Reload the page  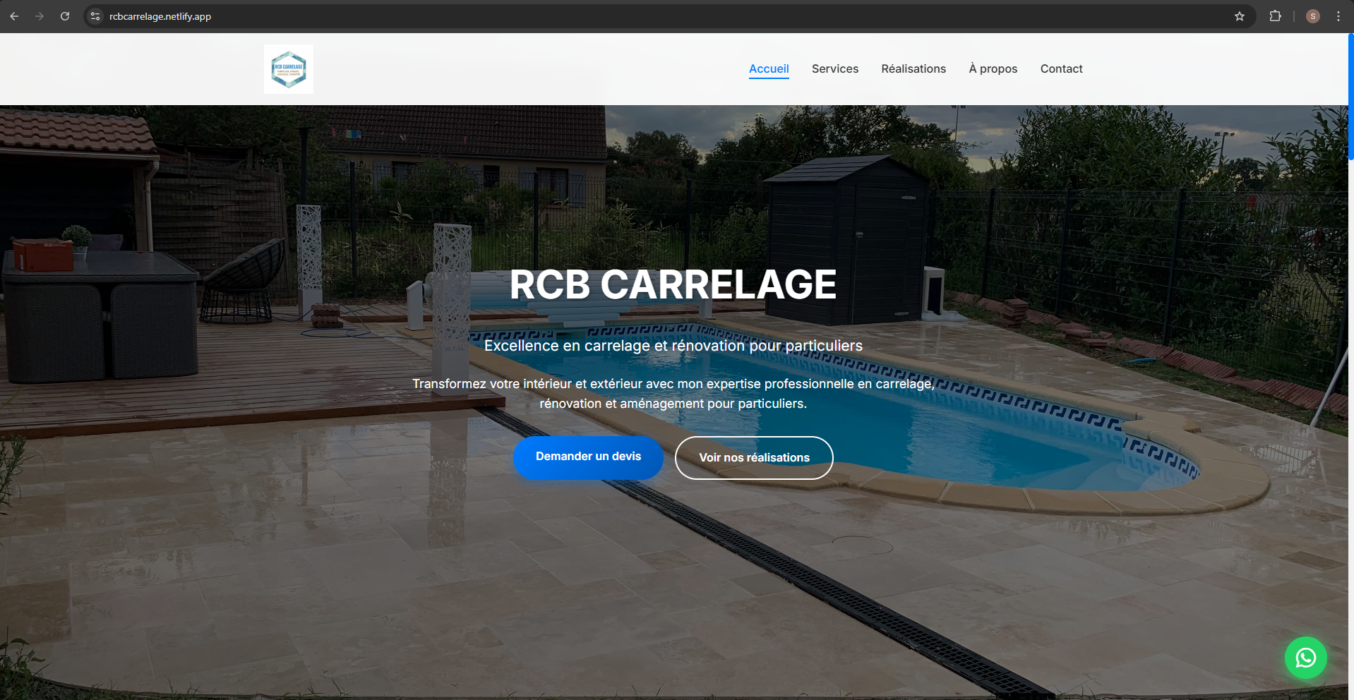coord(64,16)
